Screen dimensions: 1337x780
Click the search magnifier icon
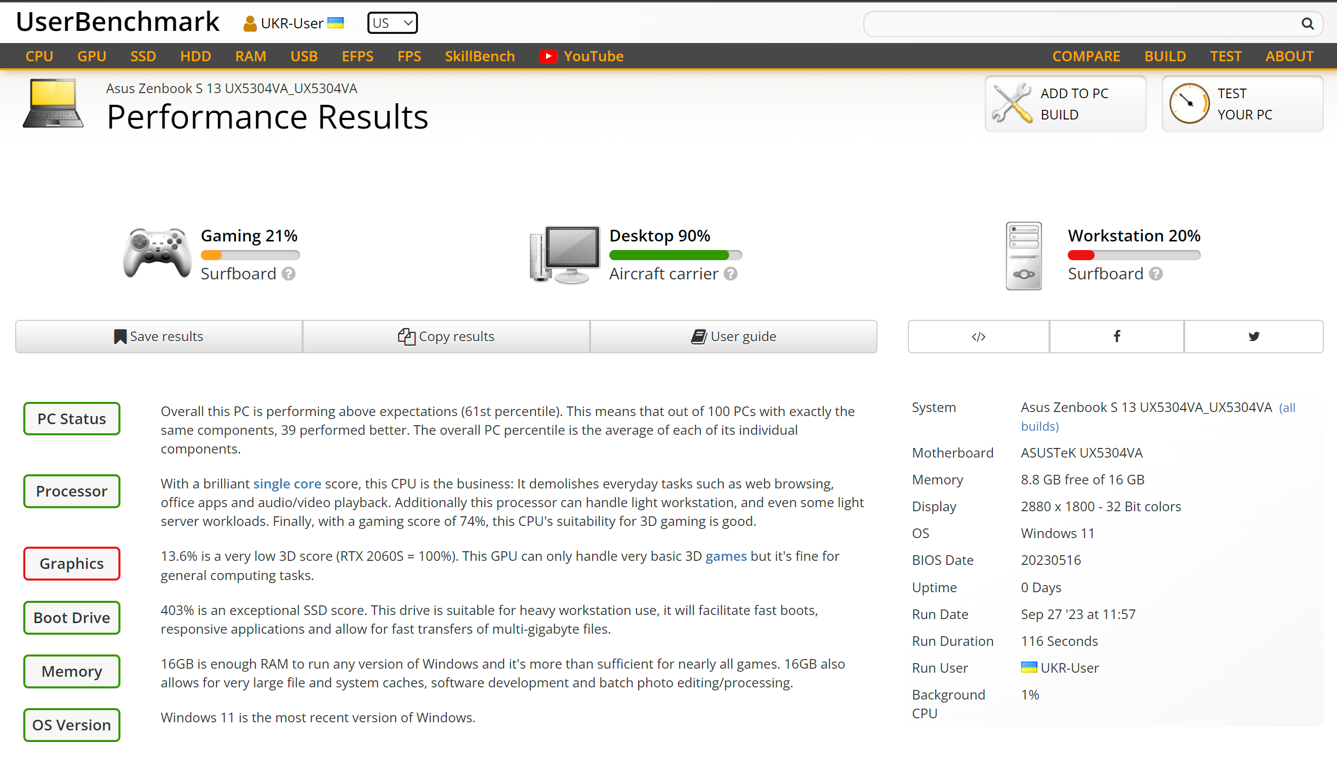tap(1307, 23)
